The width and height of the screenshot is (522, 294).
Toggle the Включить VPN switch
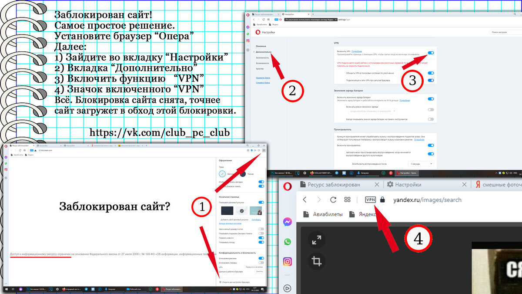(x=431, y=53)
